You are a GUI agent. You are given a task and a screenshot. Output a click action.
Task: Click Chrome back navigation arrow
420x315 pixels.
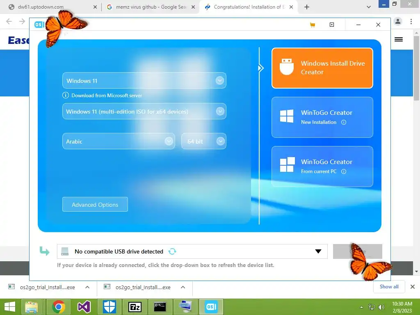click(x=9, y=21)
